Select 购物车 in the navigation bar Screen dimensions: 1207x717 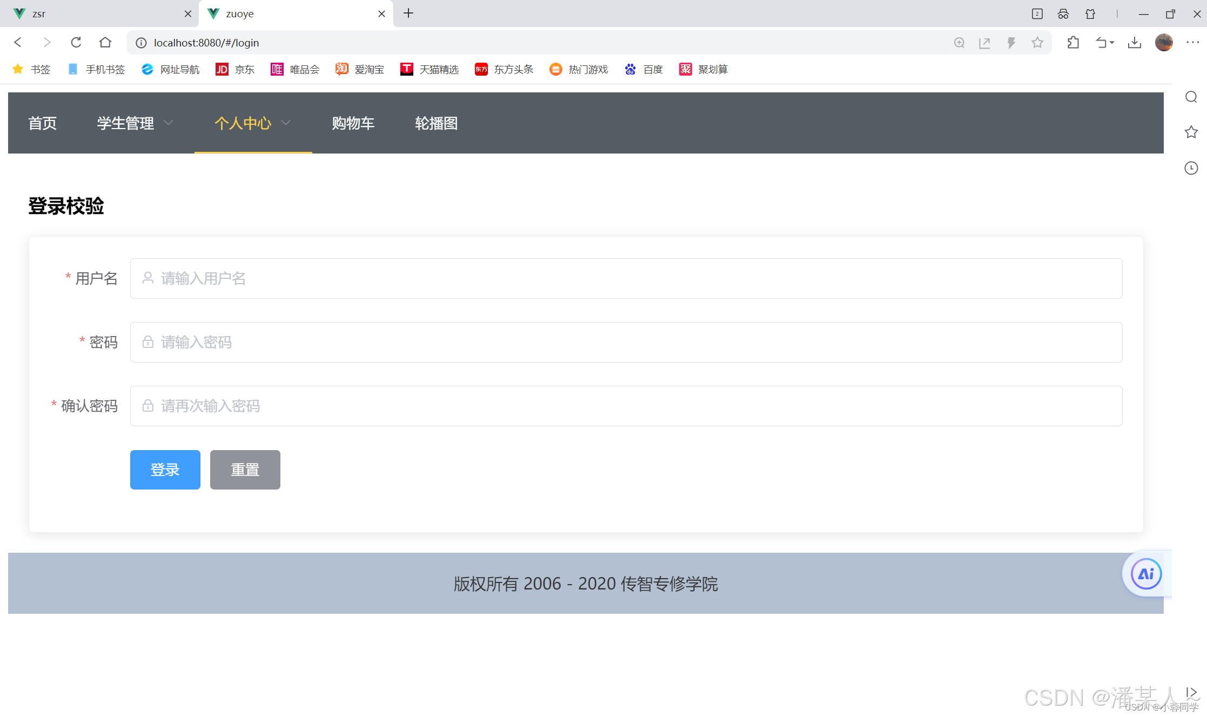click(353, 123)
